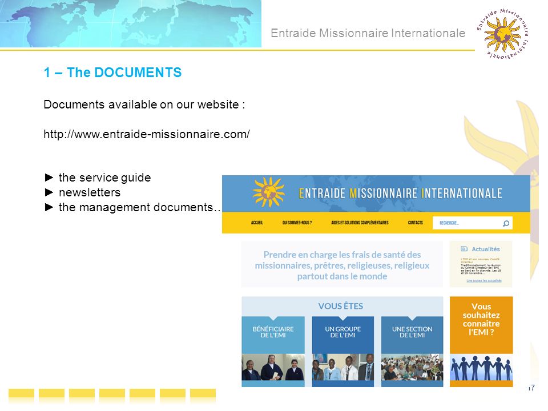Open Aides et solutions complémentaires menu

pyautogui.click(x=360, y=223)
